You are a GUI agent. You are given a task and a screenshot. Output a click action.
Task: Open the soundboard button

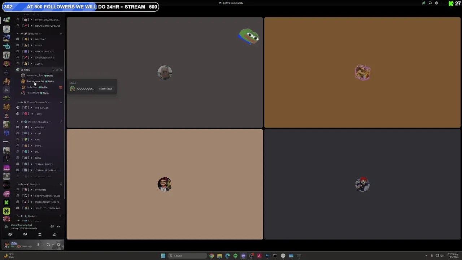pyautogui.click(x=55, y=234)
